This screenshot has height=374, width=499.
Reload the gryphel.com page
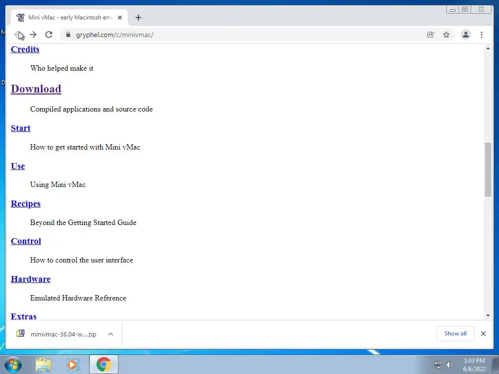pyautogui.click(x=49, y=35)
